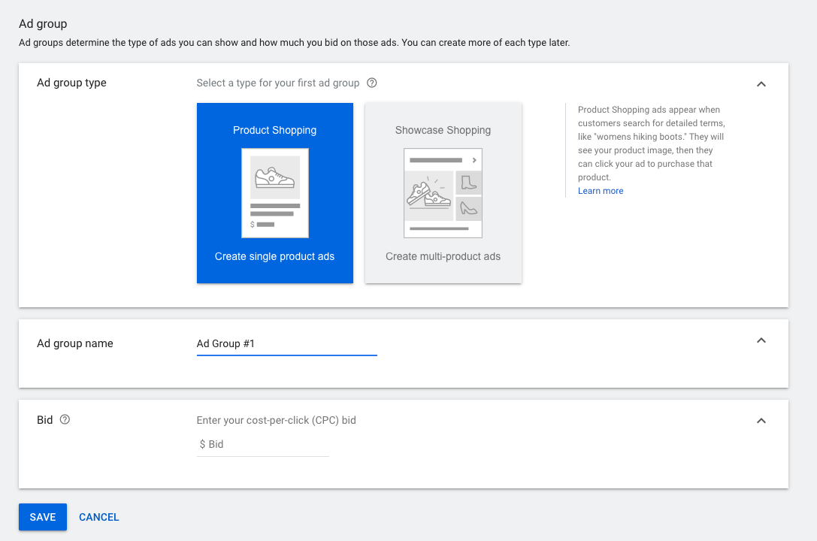Screen dimensions: 817x541
Task: Choose the card labeled Create multi-product ads
Action: pyautogui.click(x=443, y=255)
